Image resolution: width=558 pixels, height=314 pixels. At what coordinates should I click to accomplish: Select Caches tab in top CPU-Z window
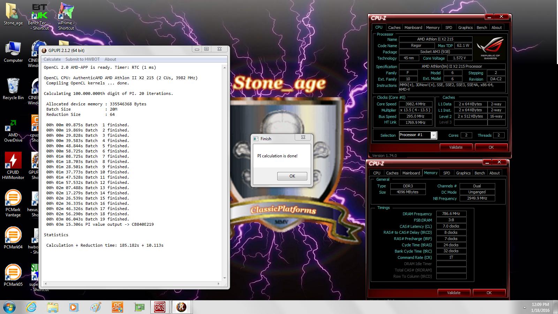click(394, 28)
